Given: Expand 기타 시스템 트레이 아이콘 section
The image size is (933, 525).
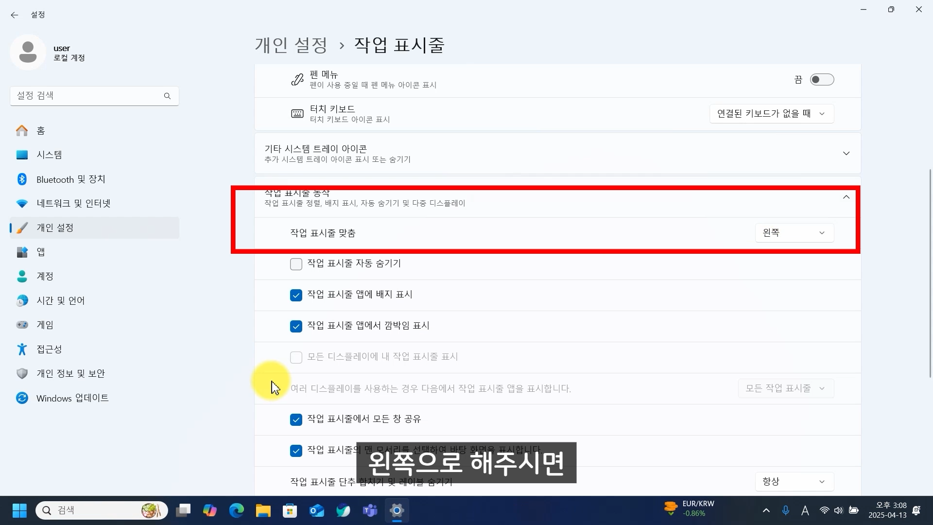Looking at the screenshot, I should point(846,154).
